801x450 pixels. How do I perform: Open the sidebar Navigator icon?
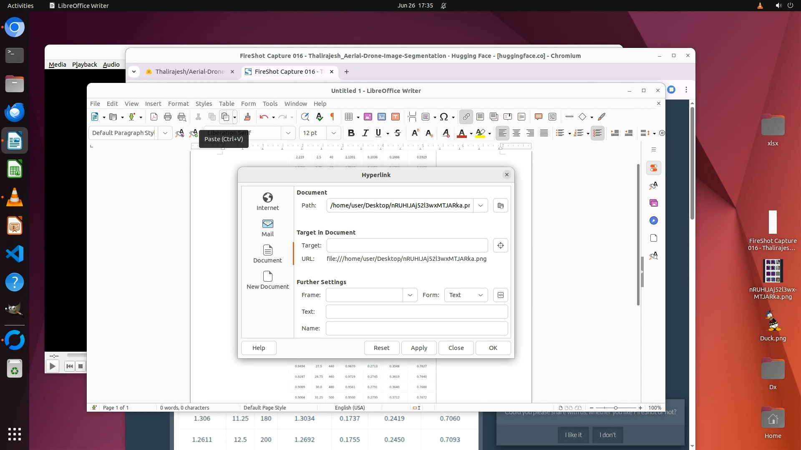(653, 220)
